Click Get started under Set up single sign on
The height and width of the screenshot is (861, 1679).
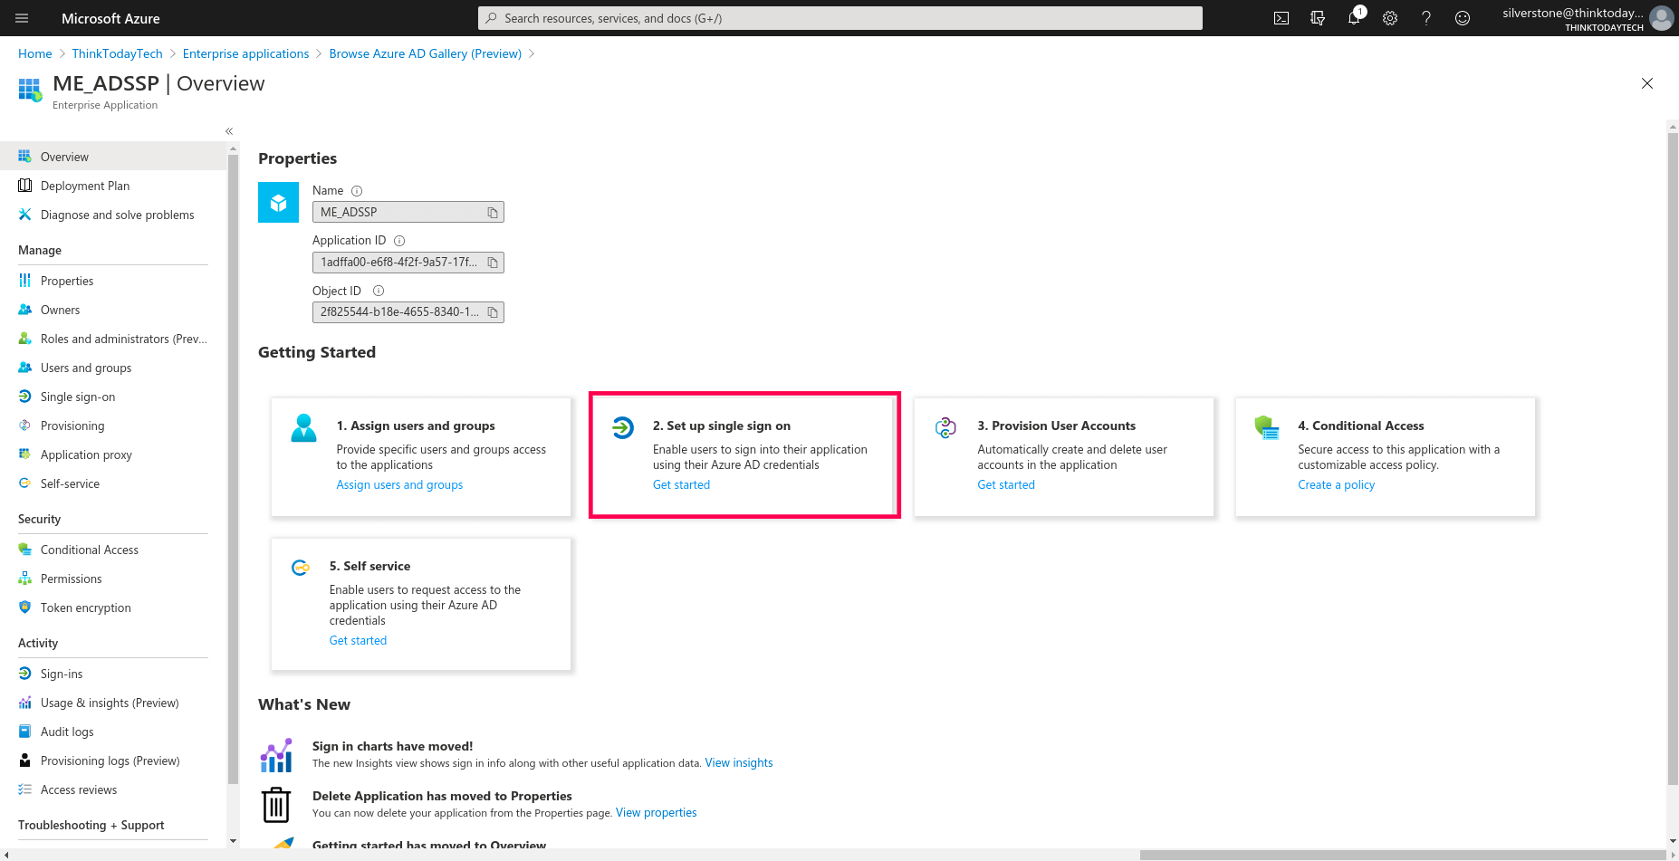(x=681, y=485)
